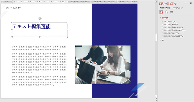The height and width of the screenshot is (102, 194).
Task: Click the scroll-up arrow of the slide scrollbar
Action: 156,1
